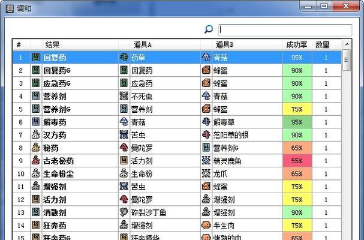The height and width of the screenshot is (240, 364).
Task: Click the 曼陀罗 red mushroom icon in row 8
Action: pyautogui.click(x=124, y=148)
